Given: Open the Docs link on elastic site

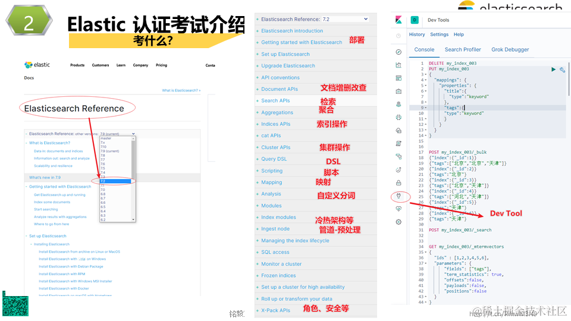Looking at the screenshot, I should tap(29, 78).
